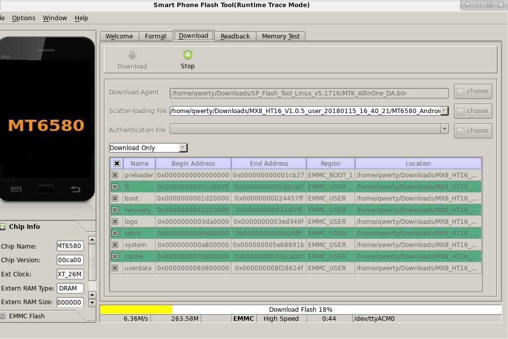
Task: Click the Begin Address column header
Action: coord(193,163)
